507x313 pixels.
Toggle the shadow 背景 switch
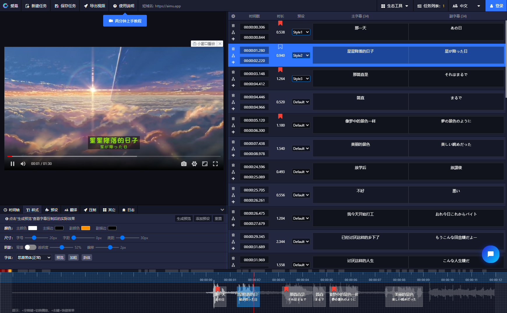(x=30, y=247)
